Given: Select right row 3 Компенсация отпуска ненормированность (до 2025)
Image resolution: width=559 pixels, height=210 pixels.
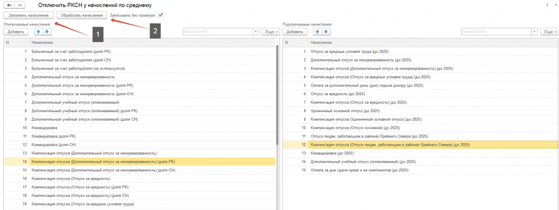Looking at the screenshot, I should 420,69.
